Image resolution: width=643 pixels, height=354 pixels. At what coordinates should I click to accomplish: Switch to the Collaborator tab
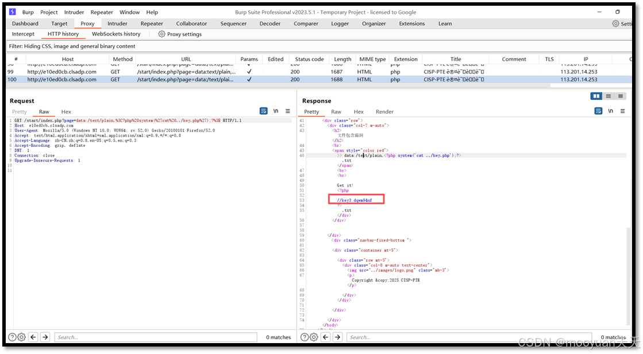coord(191,24)
